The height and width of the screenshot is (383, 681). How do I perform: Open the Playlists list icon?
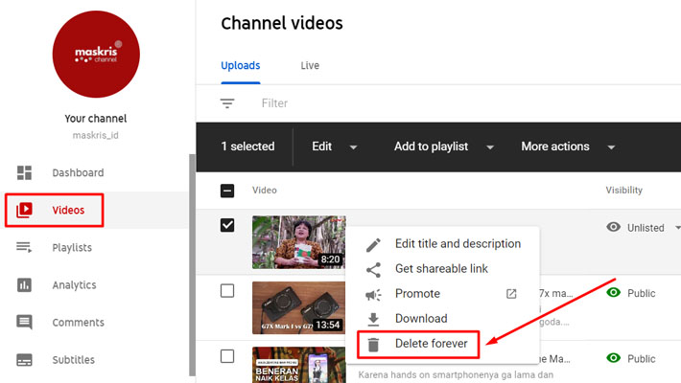24,247
